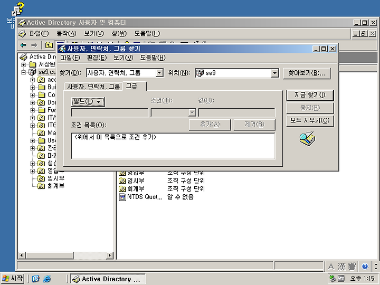Screen dimensions: 380x285
Task: Launch Internet Explorer from quick launch
Action: coord(47,279)
